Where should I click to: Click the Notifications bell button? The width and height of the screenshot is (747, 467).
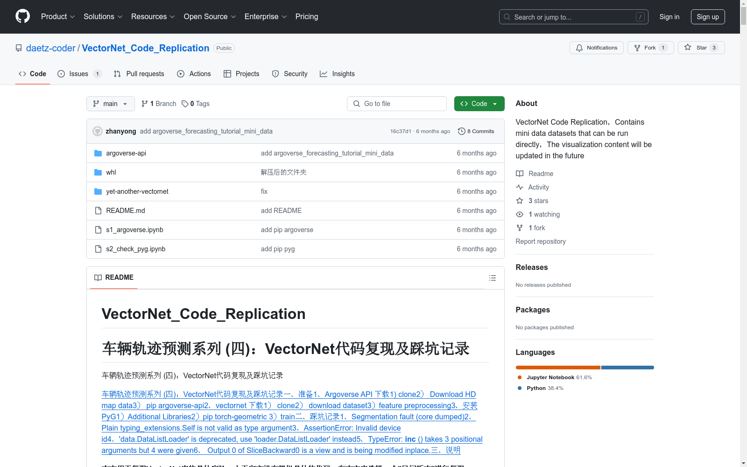(596, 48)
